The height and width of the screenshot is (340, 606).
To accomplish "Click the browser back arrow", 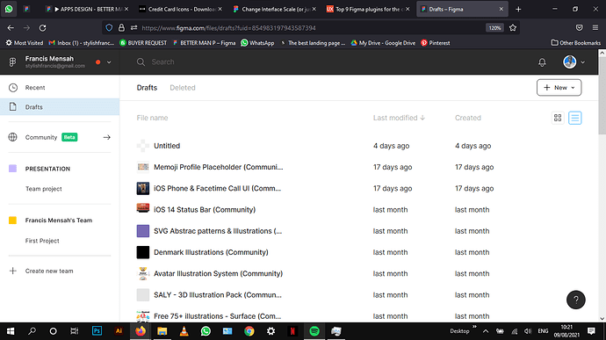I will (11, 28).
